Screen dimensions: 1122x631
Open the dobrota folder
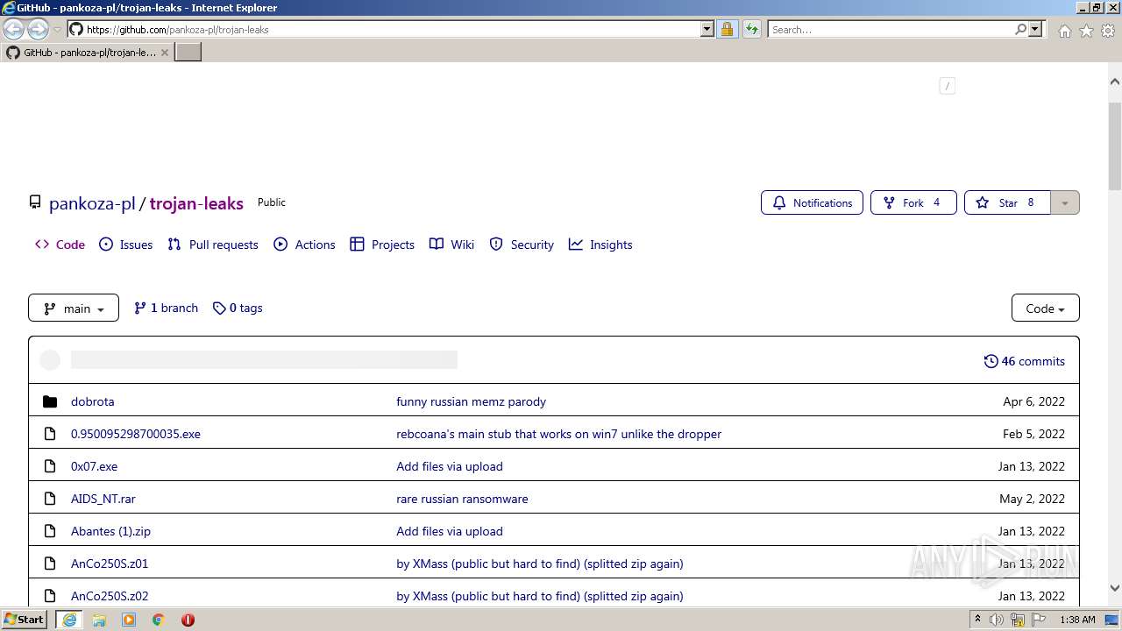pos(93,401)
